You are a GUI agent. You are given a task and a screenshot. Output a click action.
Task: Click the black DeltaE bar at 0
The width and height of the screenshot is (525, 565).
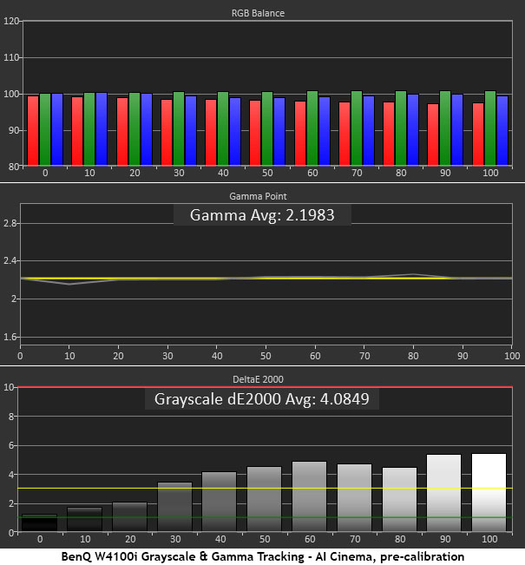(x=38, y=523)
